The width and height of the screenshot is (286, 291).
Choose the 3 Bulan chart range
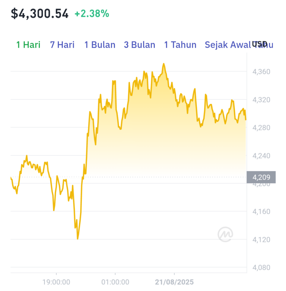coord(140,45)
